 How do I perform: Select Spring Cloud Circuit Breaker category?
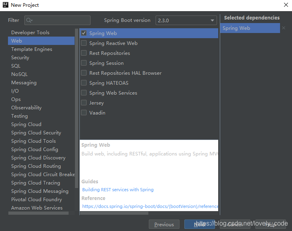(41, 175)
